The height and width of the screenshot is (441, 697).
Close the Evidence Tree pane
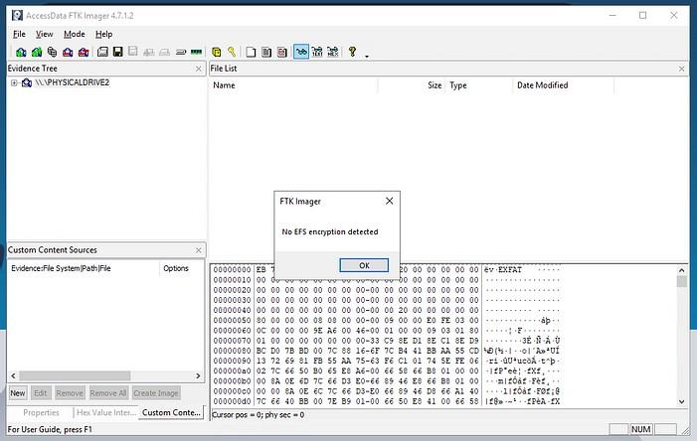coord(198,69)
